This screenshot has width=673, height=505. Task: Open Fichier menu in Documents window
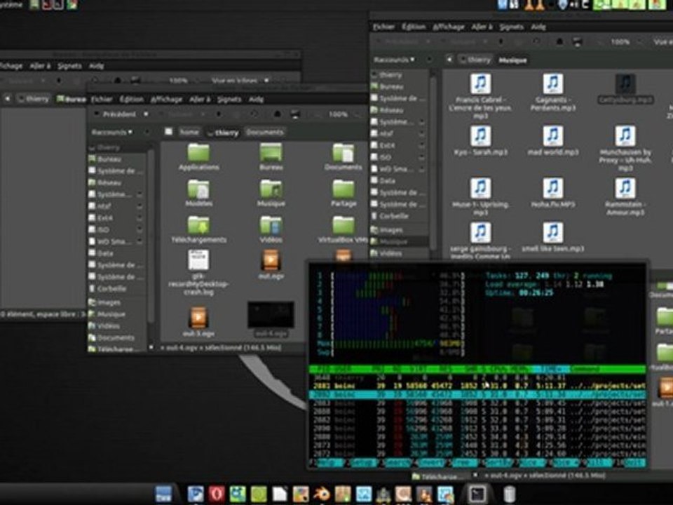102,100
